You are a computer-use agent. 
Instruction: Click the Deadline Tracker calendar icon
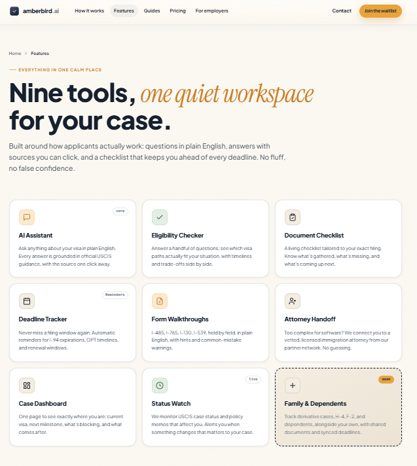[27, 301]
